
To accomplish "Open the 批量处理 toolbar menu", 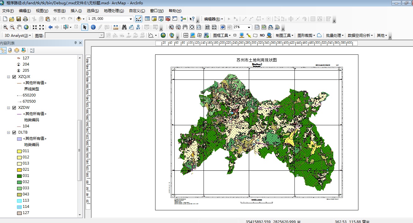I will coord(335,35).
